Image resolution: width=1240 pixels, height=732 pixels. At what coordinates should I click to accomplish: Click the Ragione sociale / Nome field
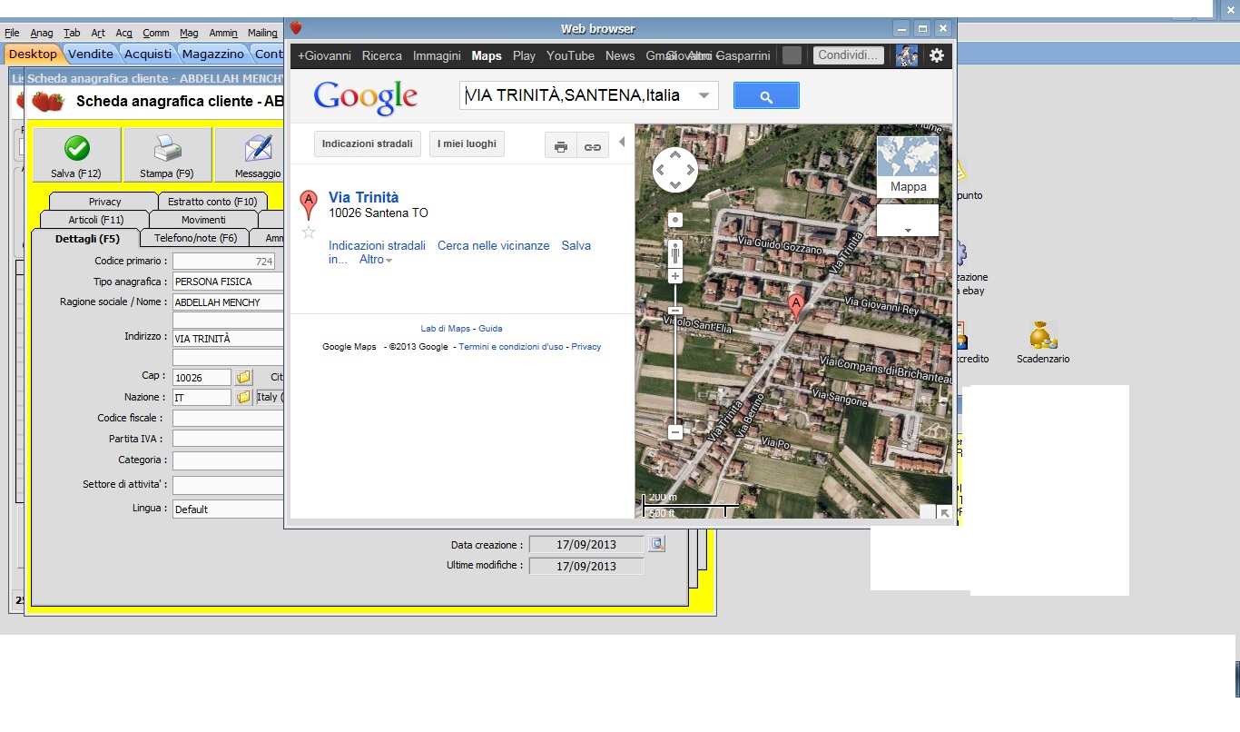pyautogui.click(x=228, y=302)
